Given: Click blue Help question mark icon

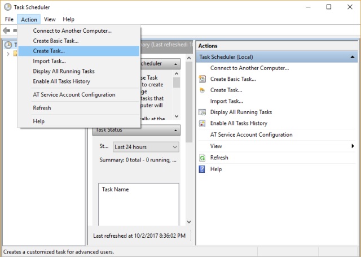Looking at the screenshot, I should [202, 169].
